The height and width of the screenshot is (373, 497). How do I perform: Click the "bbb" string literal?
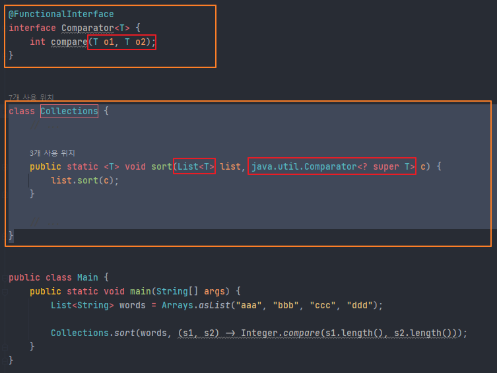click(x=286, y=306)
